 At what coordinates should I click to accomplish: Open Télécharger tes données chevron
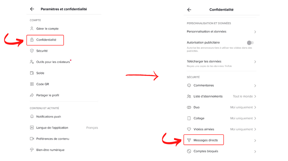pos(255,62)
